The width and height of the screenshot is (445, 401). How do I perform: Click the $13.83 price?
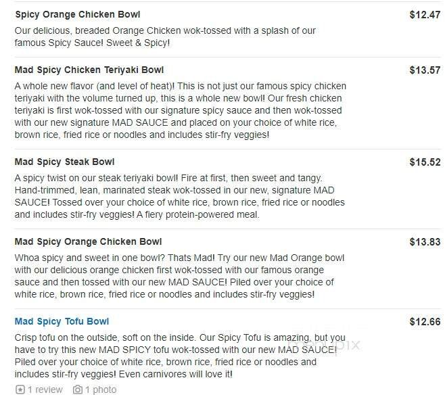tap(425, 241)
